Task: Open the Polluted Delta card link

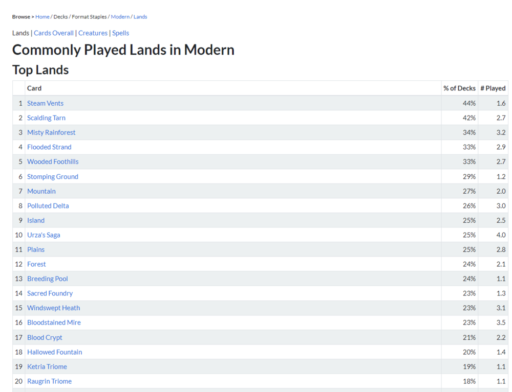Action: 48,205
